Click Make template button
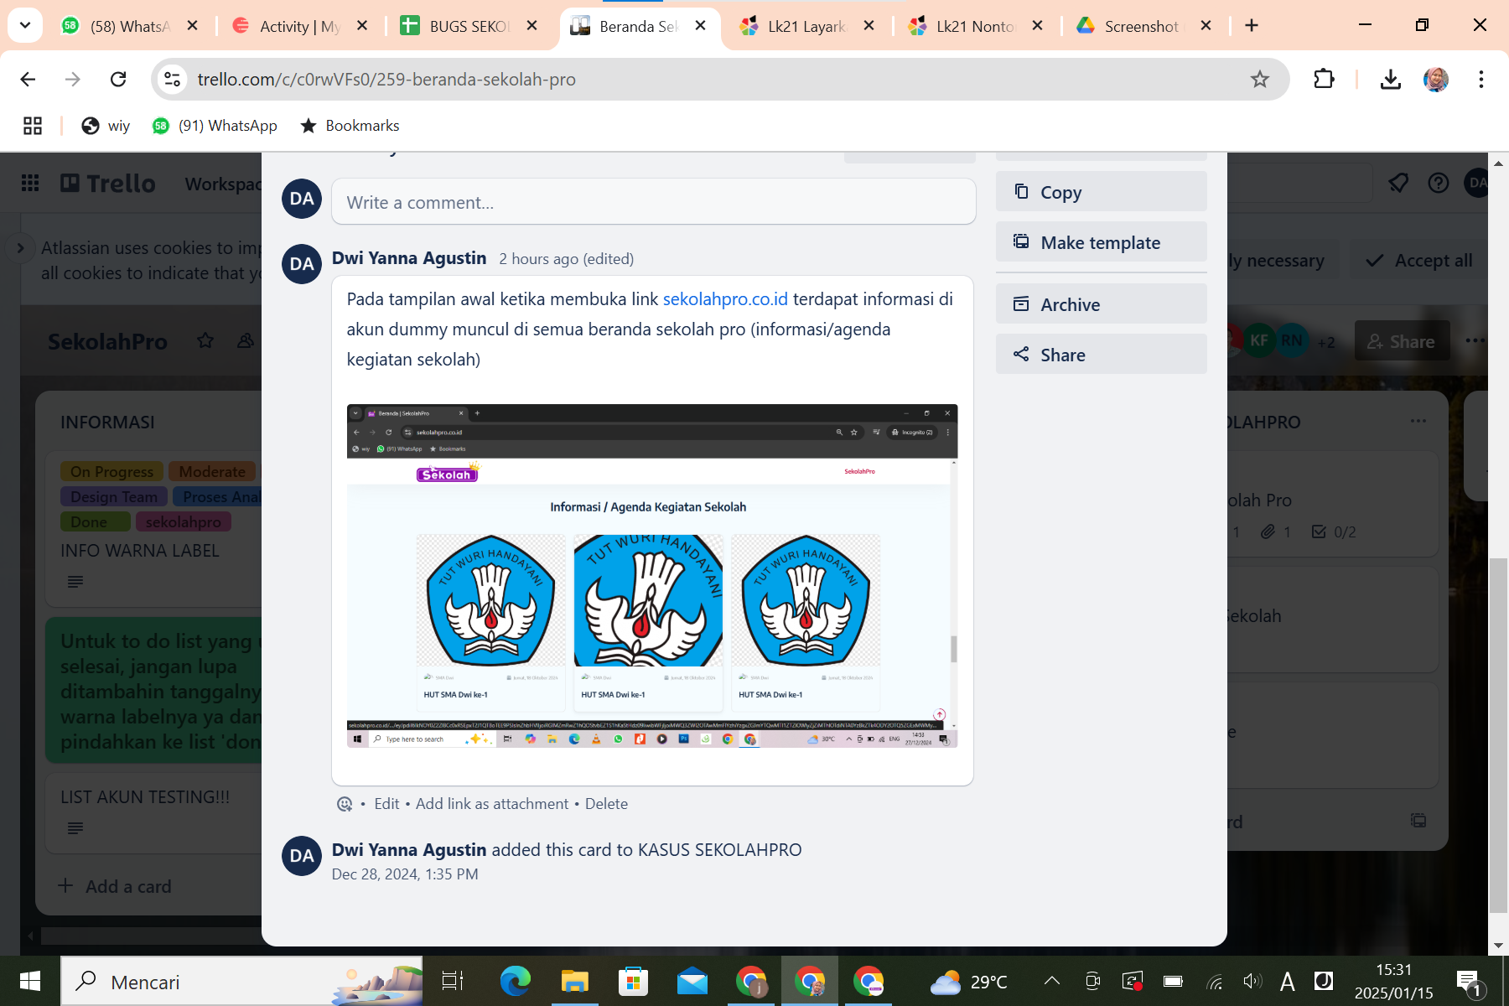This screenshot has height=1006, width=1509. pyautogui.click(x=1101, y=242)
